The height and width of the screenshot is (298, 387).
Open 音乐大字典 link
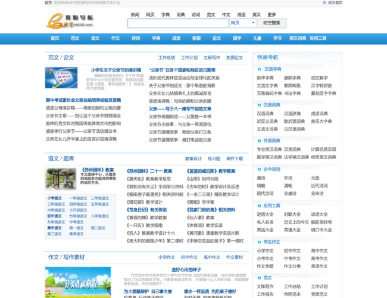pos(322,122)
